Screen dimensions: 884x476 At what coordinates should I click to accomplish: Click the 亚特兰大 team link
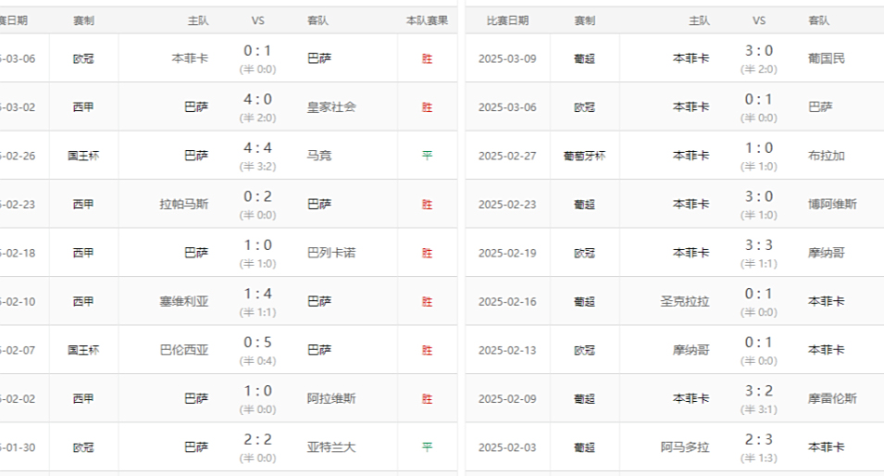331,447
